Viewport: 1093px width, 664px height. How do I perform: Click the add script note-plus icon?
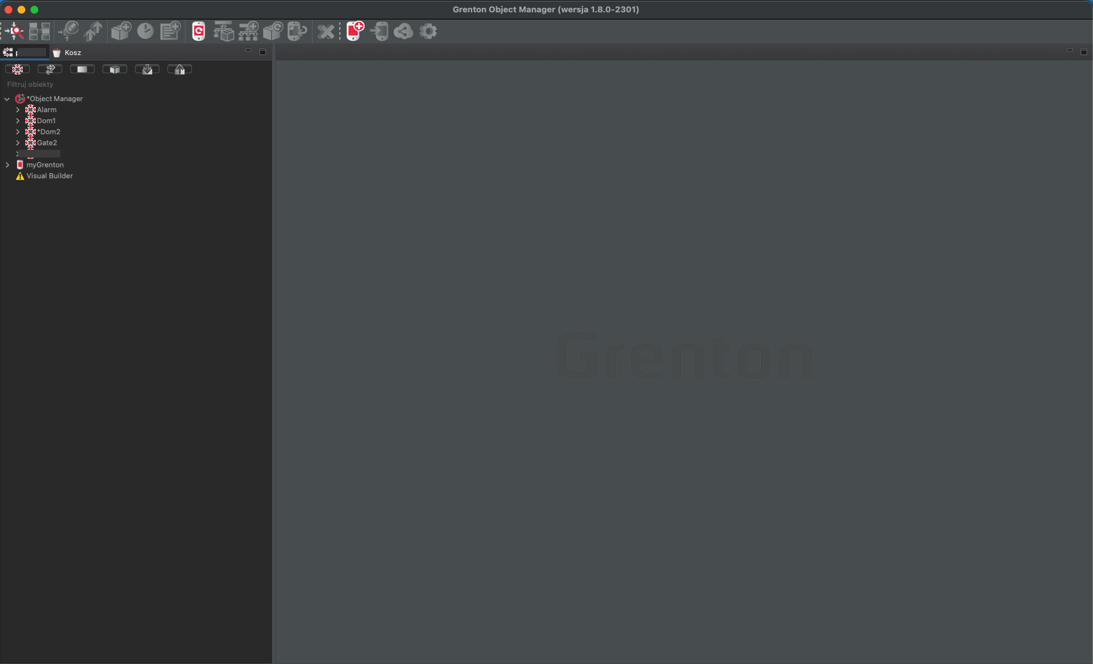point(171,30)
